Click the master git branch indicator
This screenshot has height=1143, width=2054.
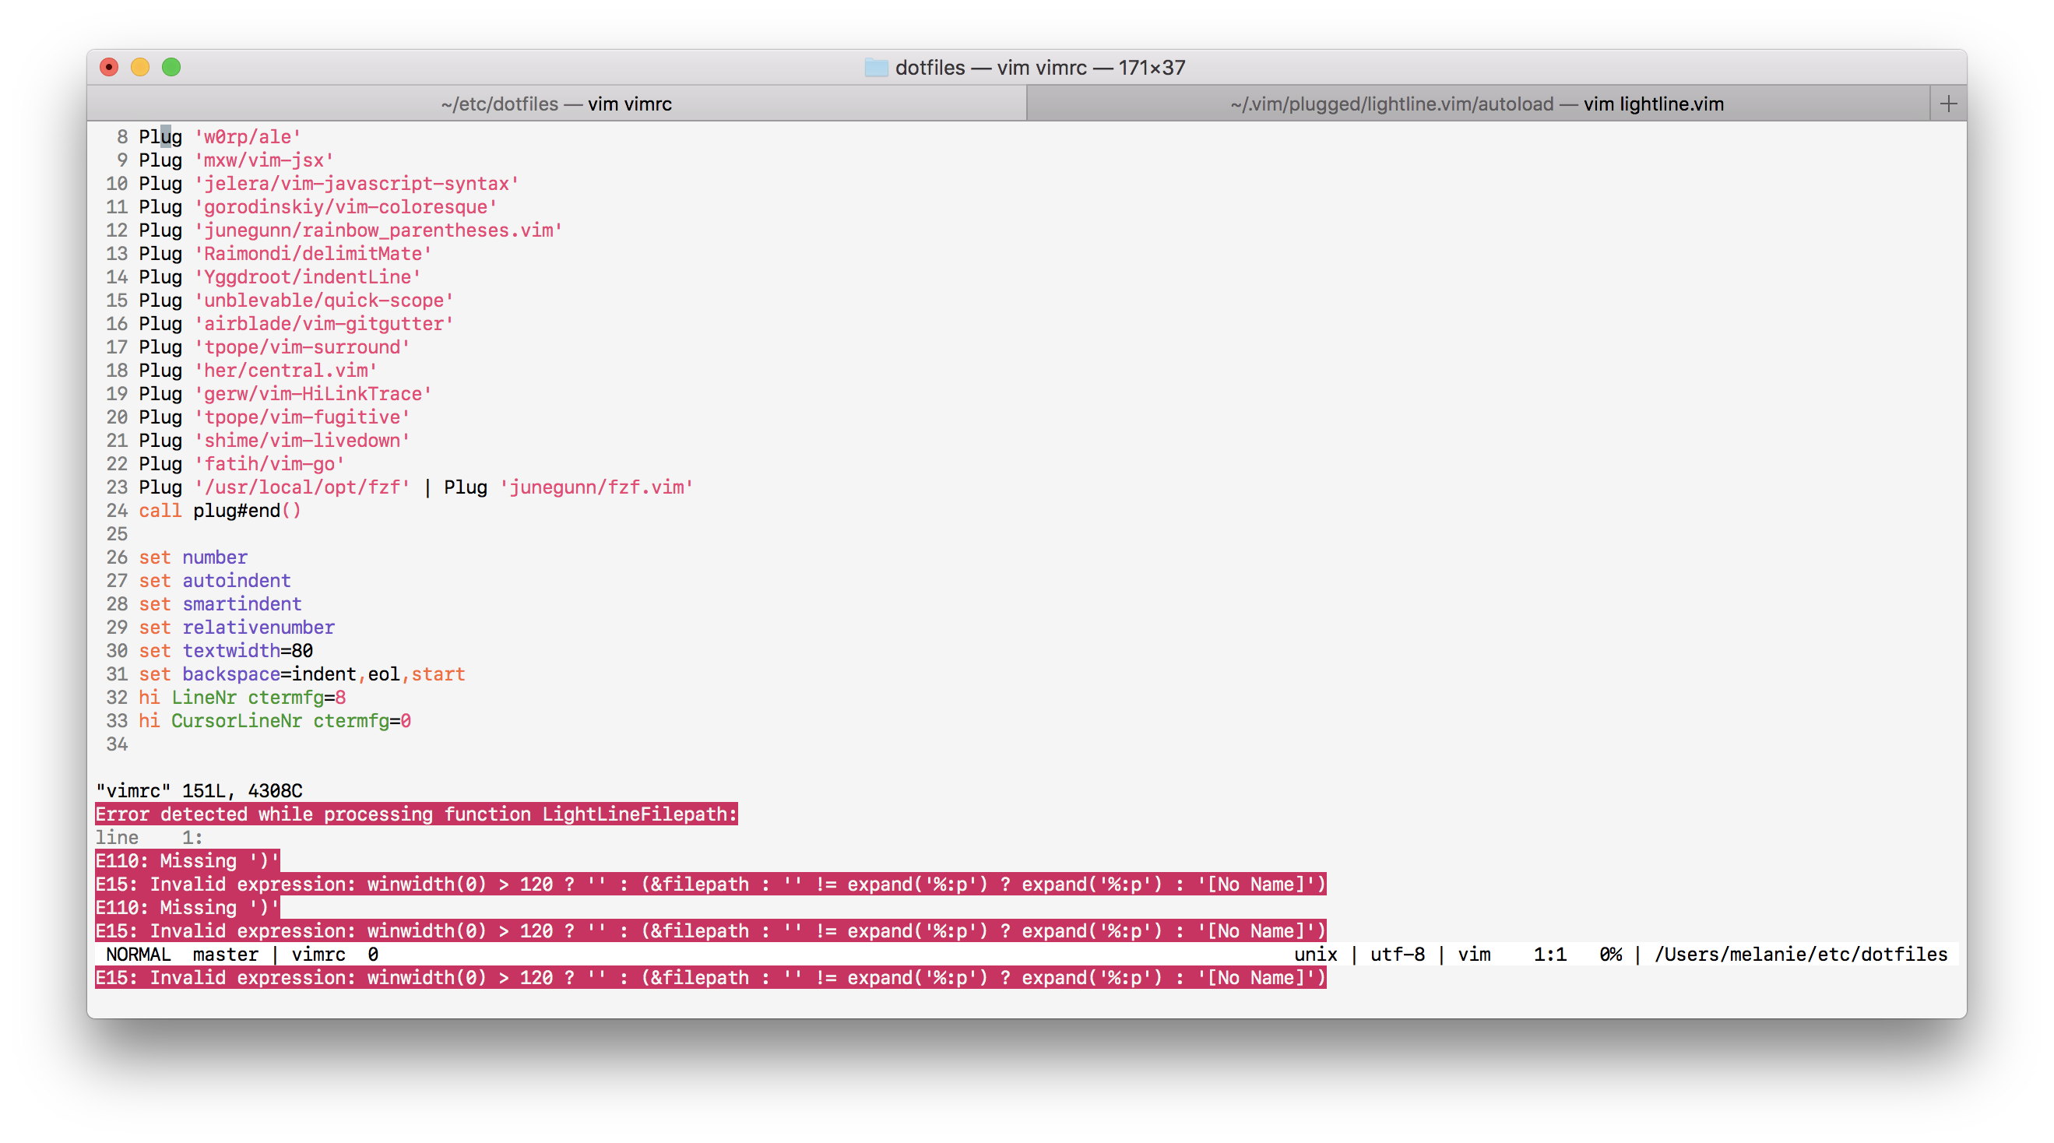226,954
